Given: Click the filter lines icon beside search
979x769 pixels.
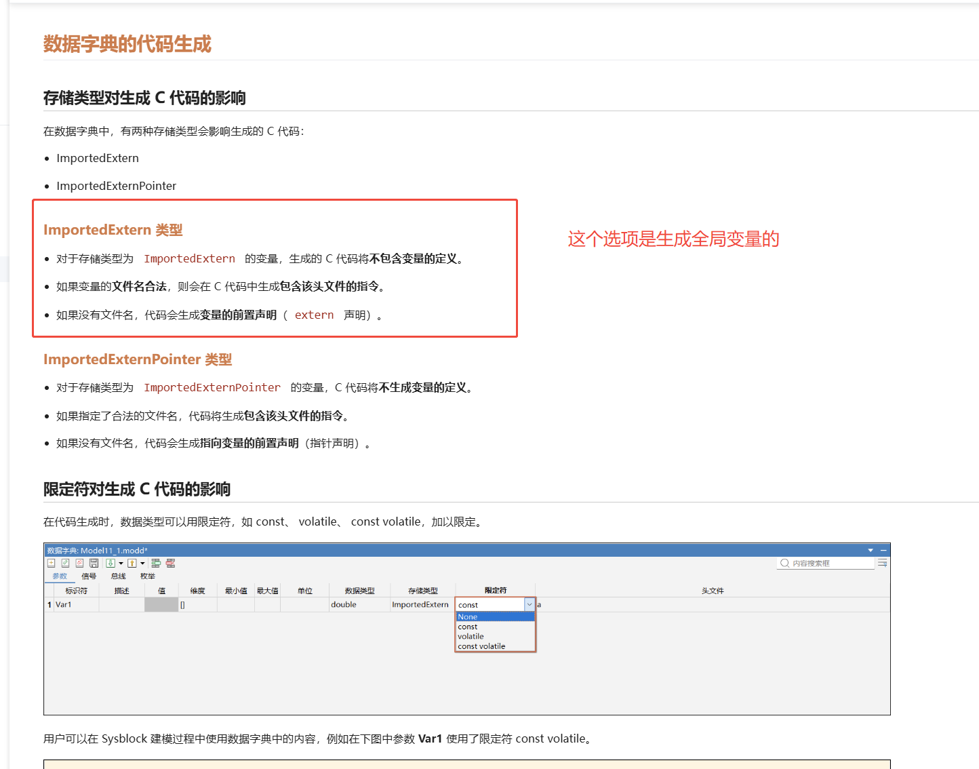Looking at the screenshot, I should point(882,564).
